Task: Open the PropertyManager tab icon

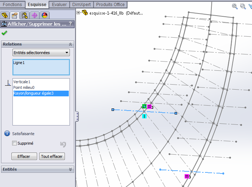Action: point(15,15)
